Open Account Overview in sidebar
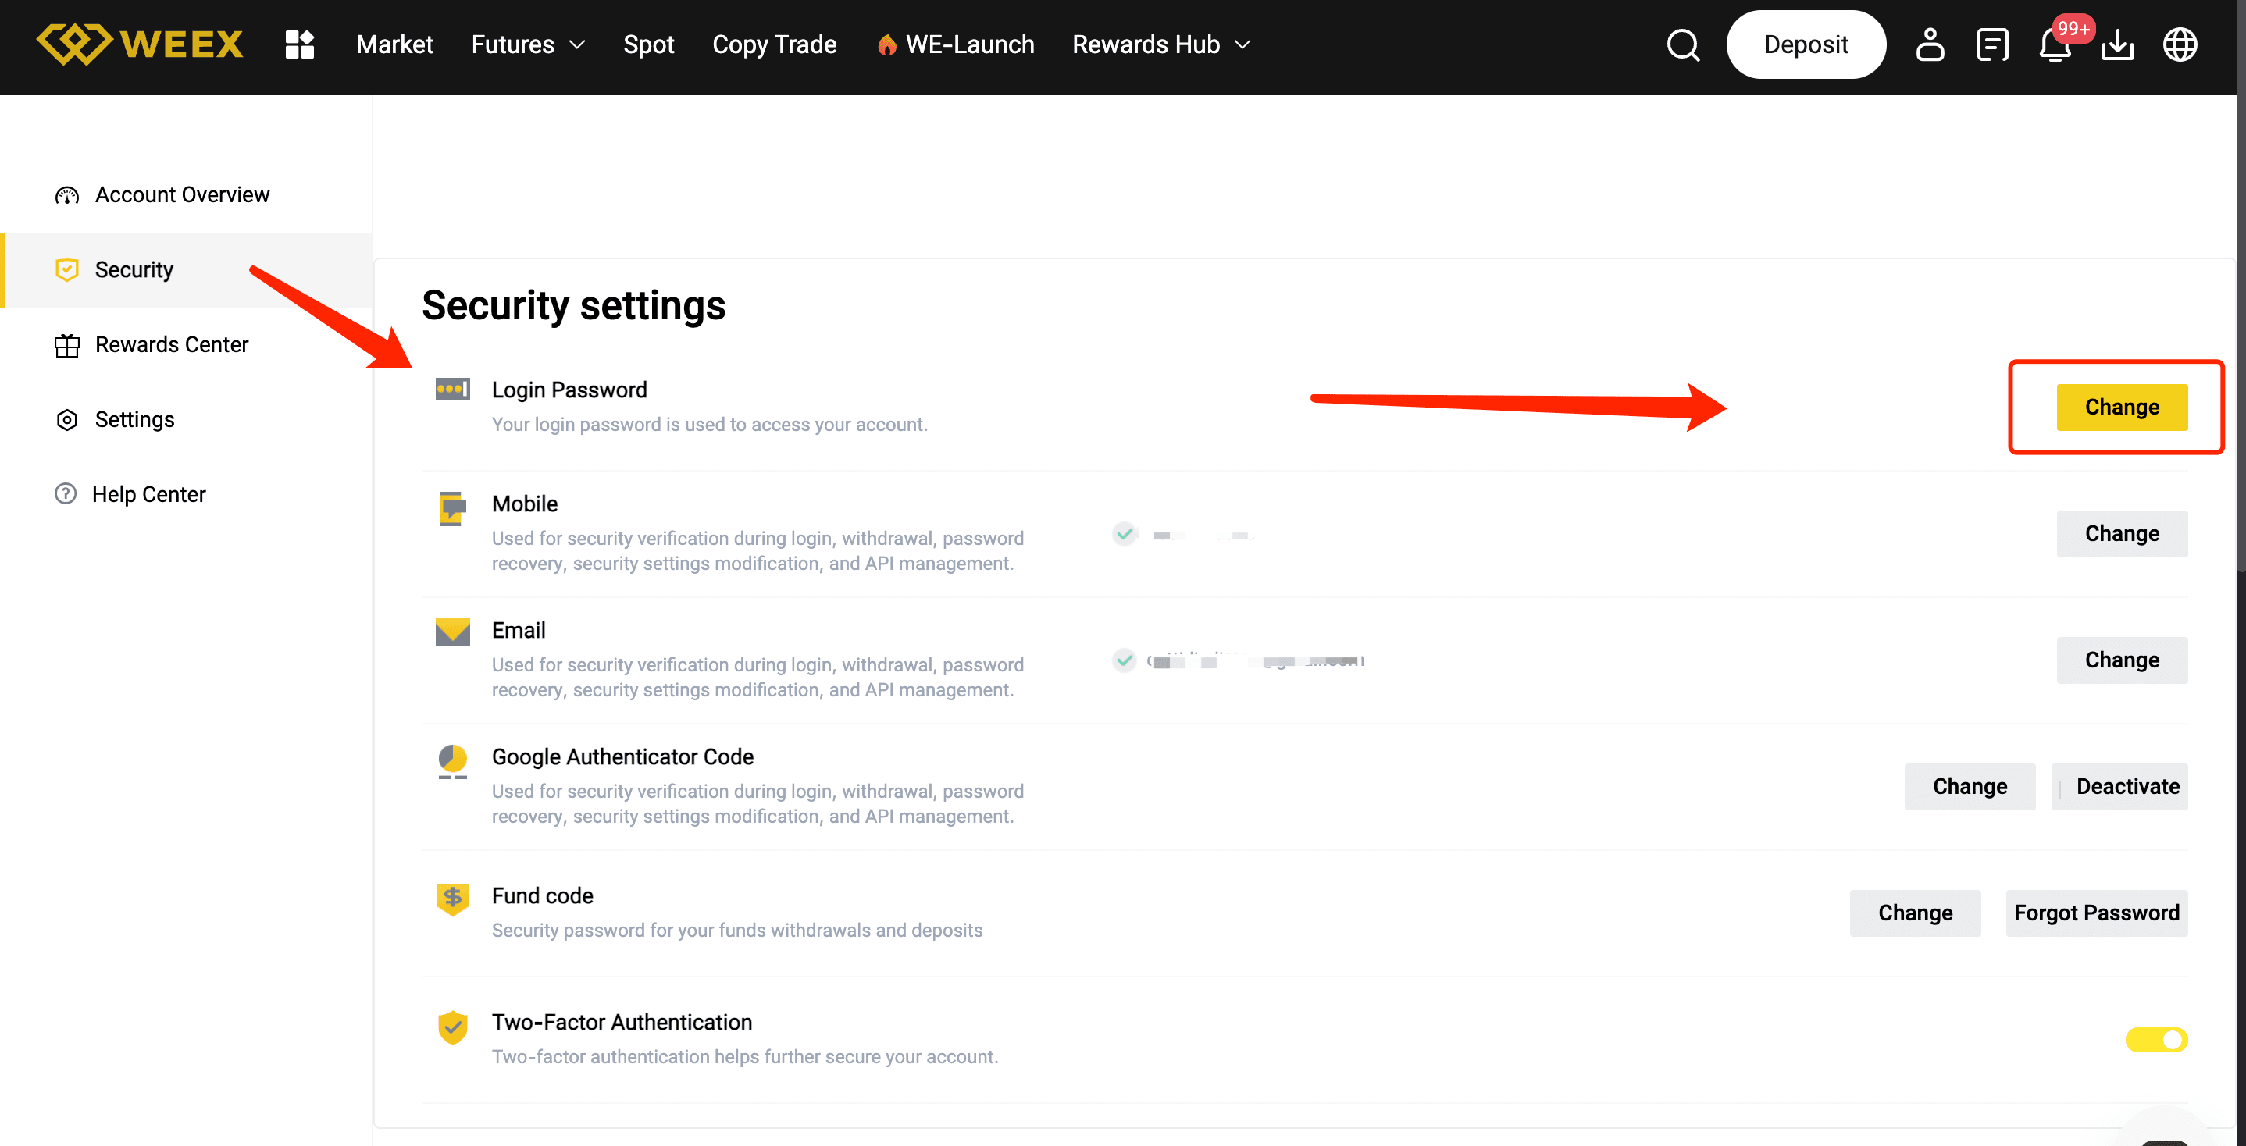Viewport: 2246px width, 1146px height. coord(181,194)
